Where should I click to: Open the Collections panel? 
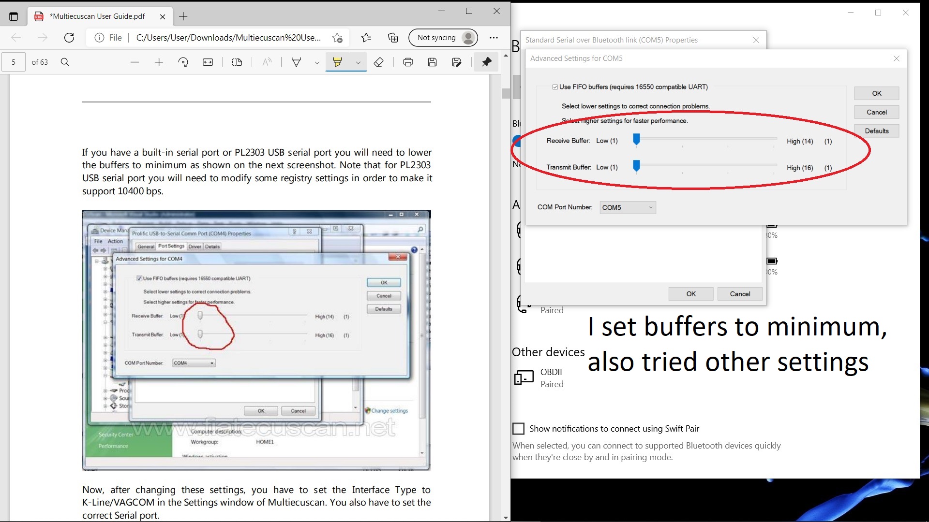pos(393,38)
